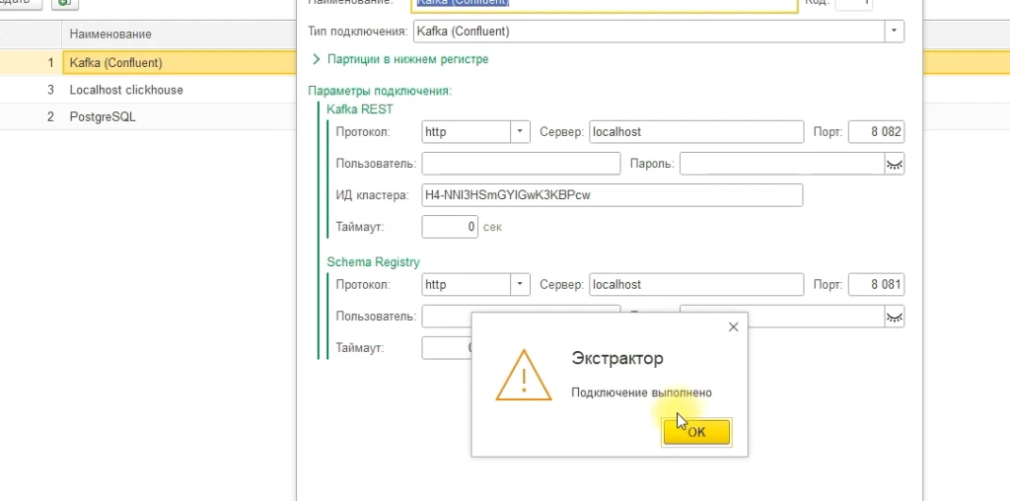Click the Kafka REST Сервер field
1010x501 pixels.
(x=695, y=132)
